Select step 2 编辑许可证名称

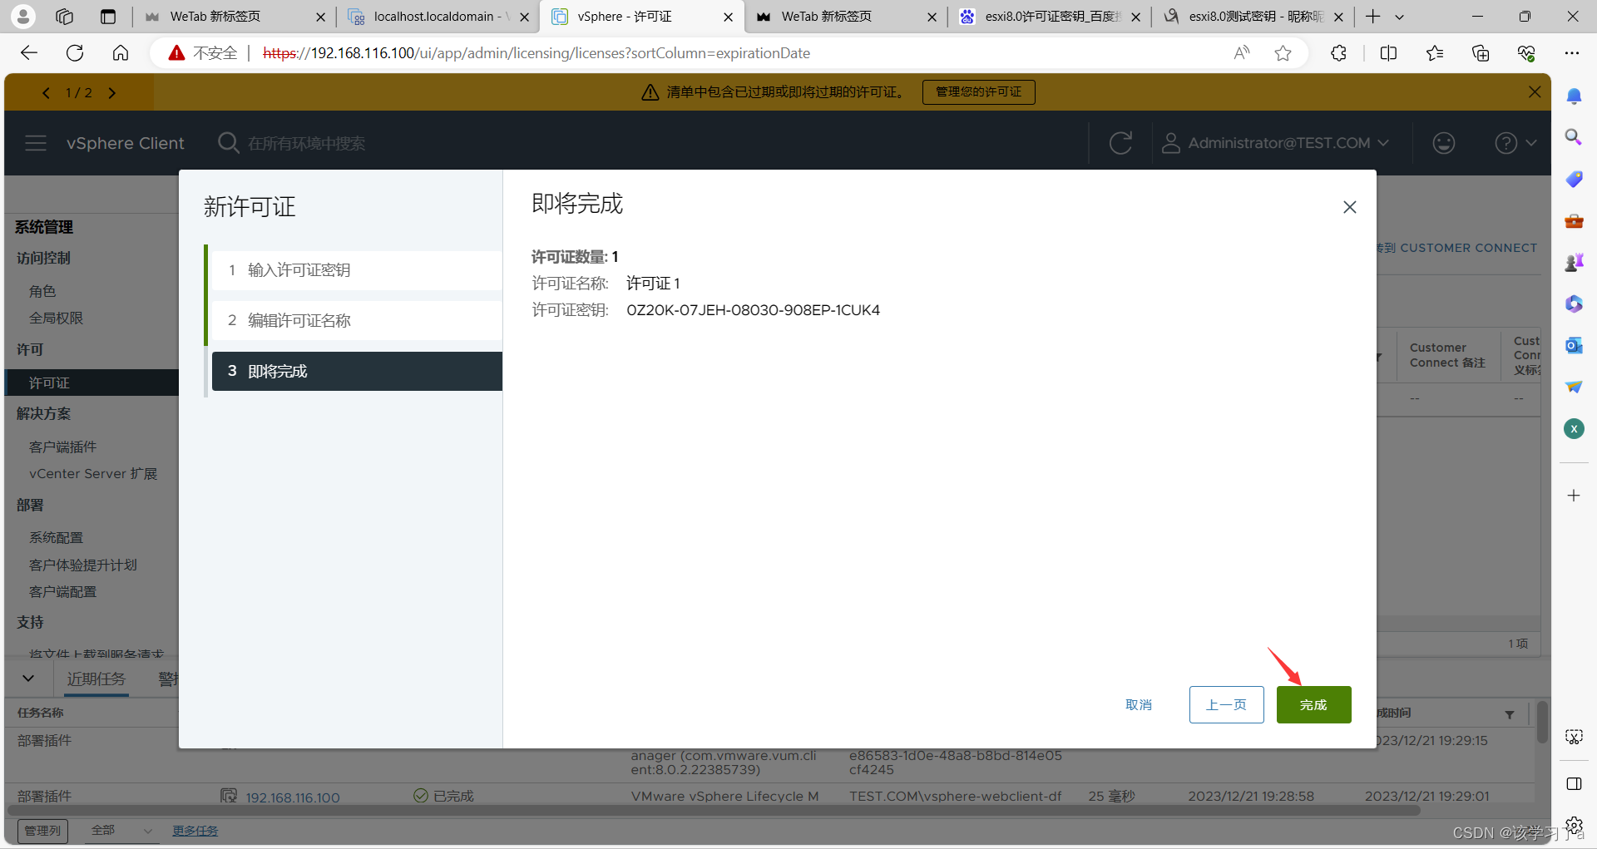(357, 321)
